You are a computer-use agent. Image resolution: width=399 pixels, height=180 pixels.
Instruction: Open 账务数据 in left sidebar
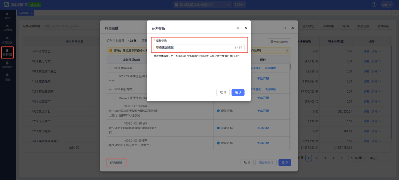7,40
